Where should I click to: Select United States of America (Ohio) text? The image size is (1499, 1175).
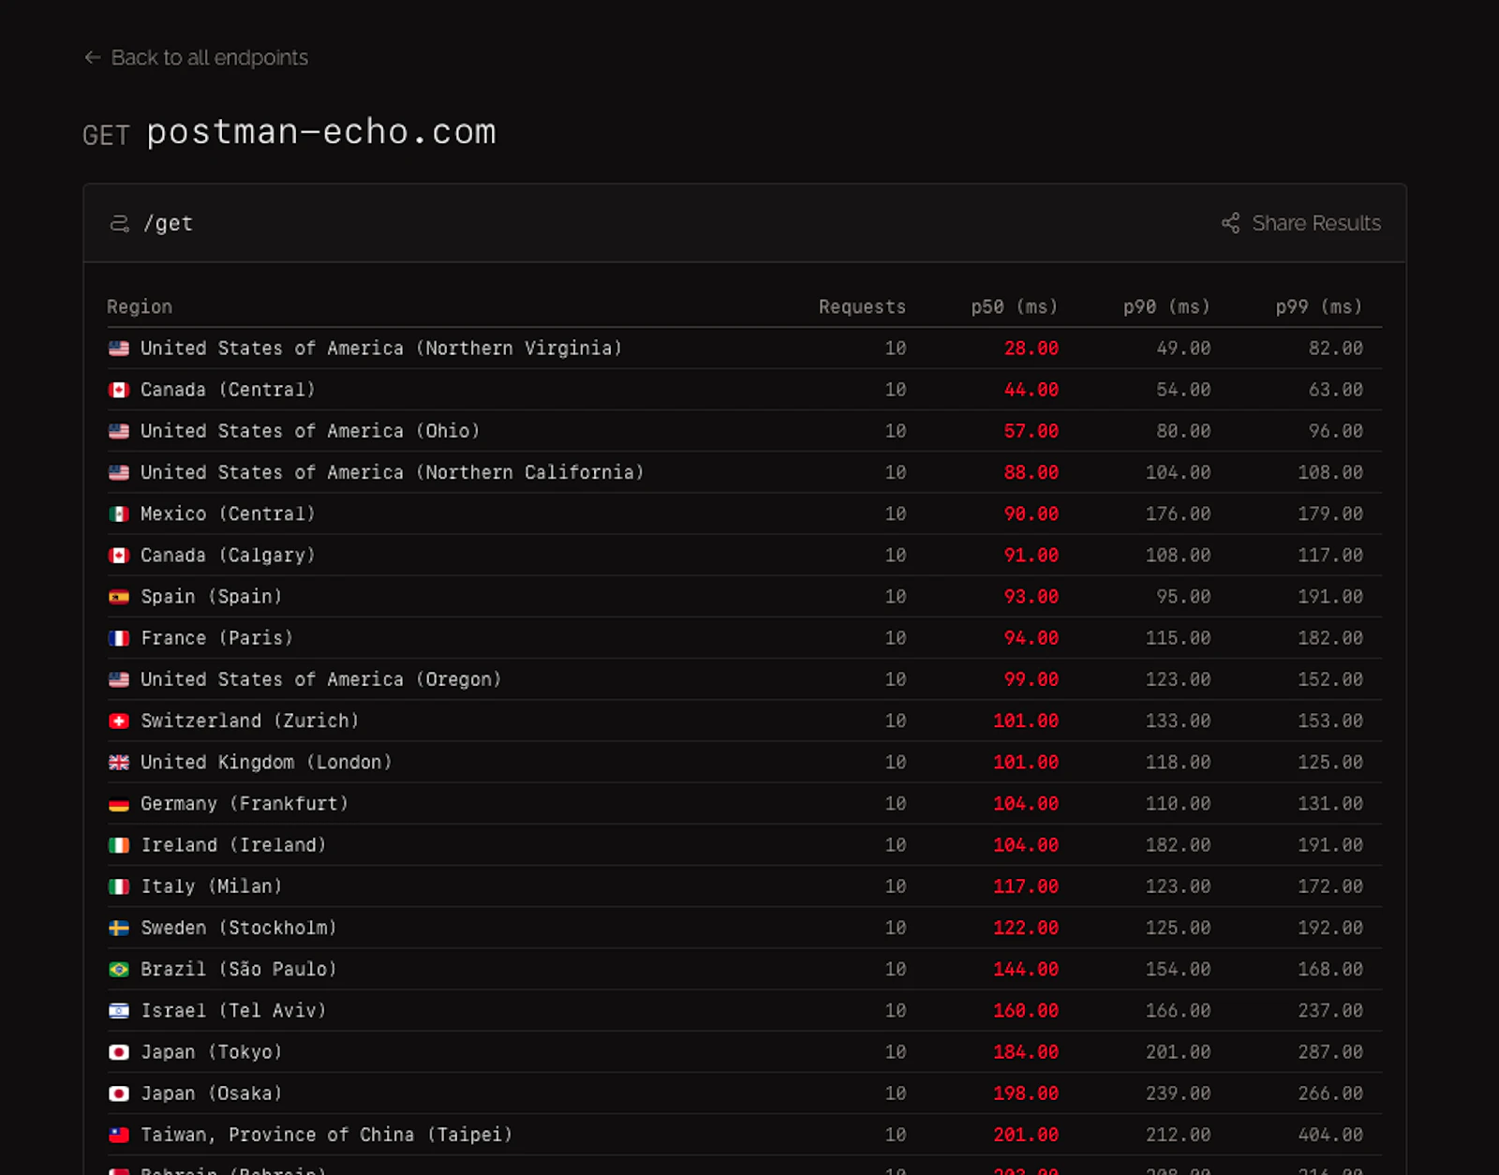tap(310, 431)
